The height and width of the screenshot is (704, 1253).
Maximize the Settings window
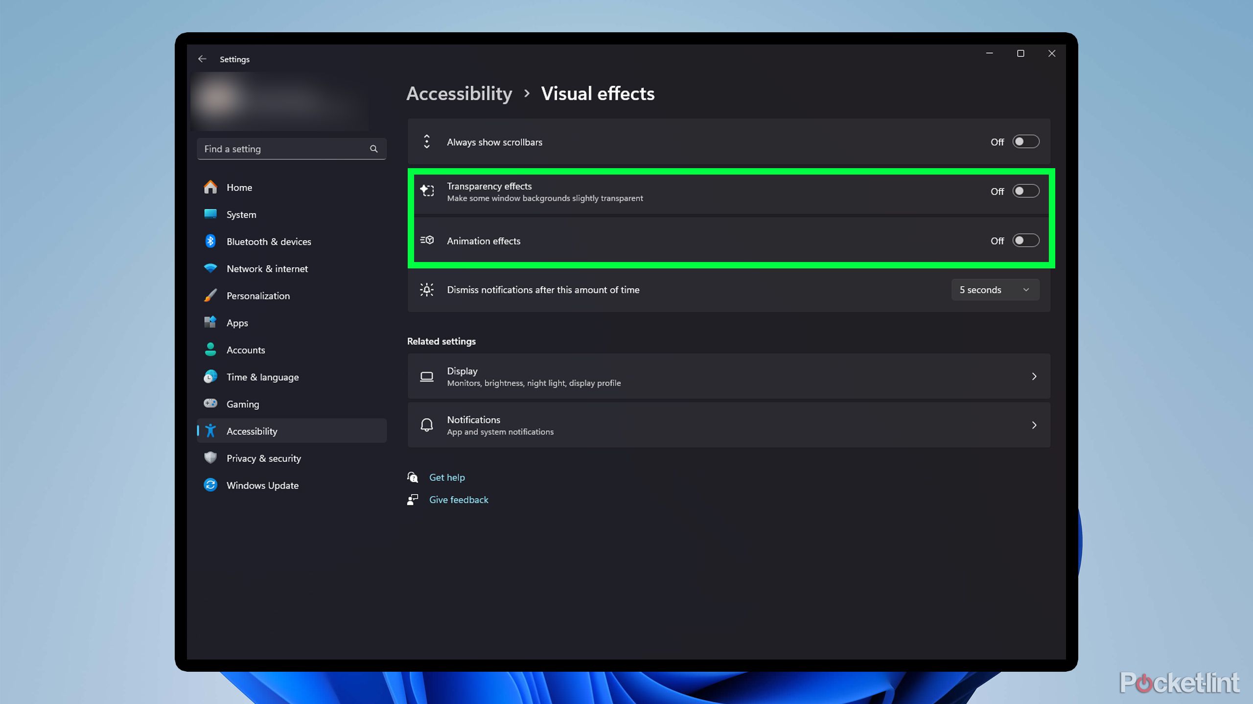(1021, 53)
